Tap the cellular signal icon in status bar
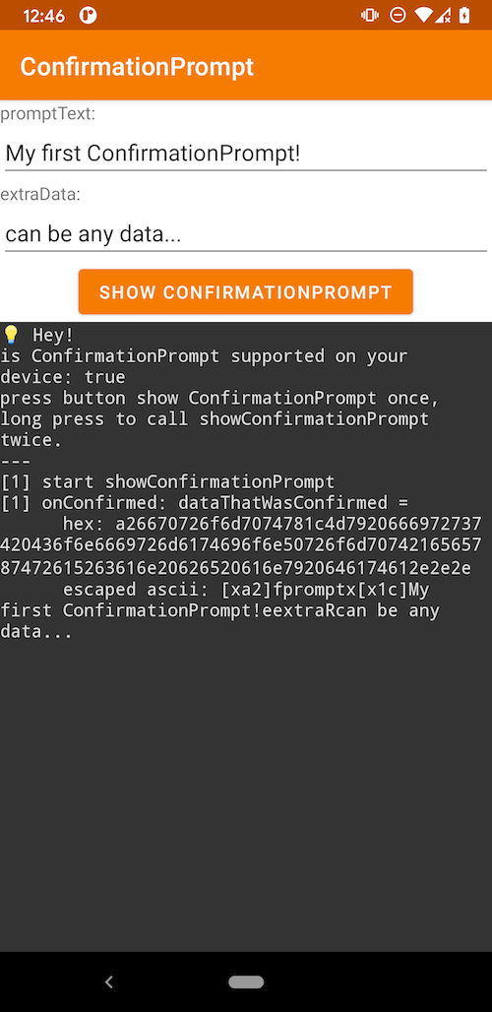 tap(443, 15)
